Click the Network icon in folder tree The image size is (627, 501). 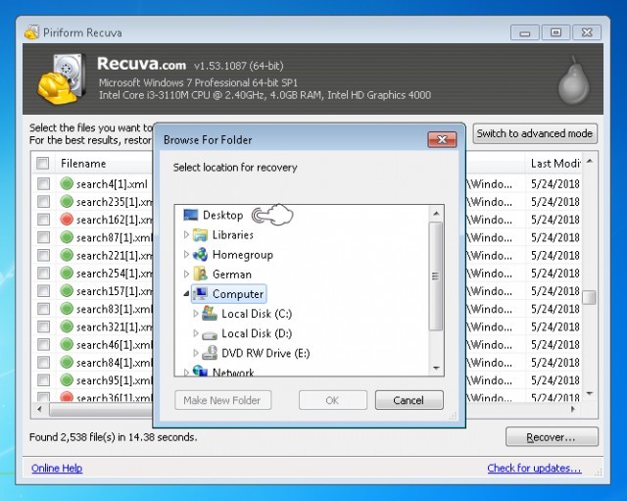coord(200,371)
